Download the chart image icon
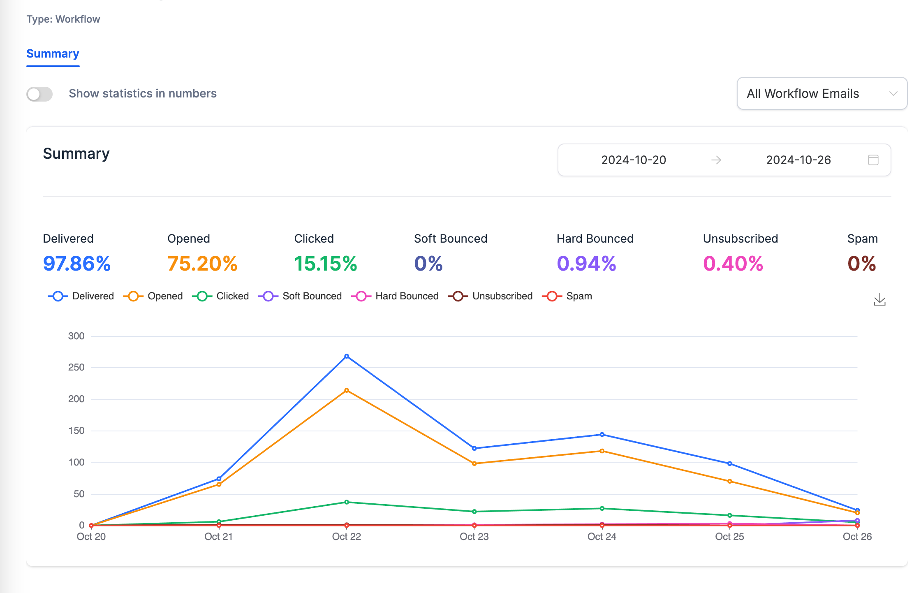Viewport: 921px width, 593px height. click(x=879, y=299)
